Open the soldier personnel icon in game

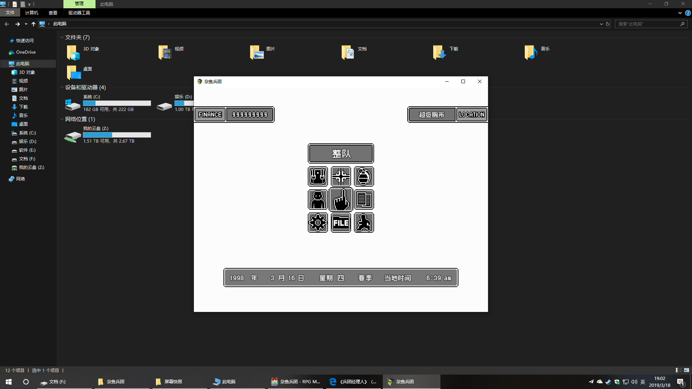318,200
